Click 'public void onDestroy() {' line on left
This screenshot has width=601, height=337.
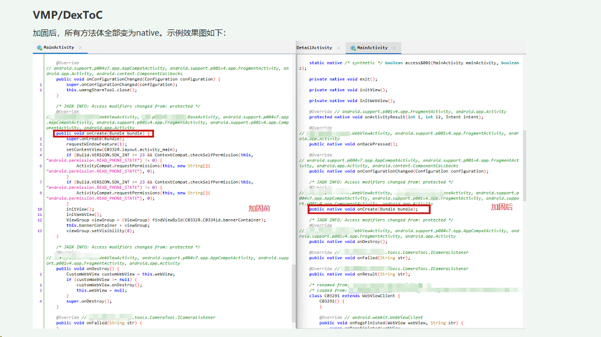[88, 269]
